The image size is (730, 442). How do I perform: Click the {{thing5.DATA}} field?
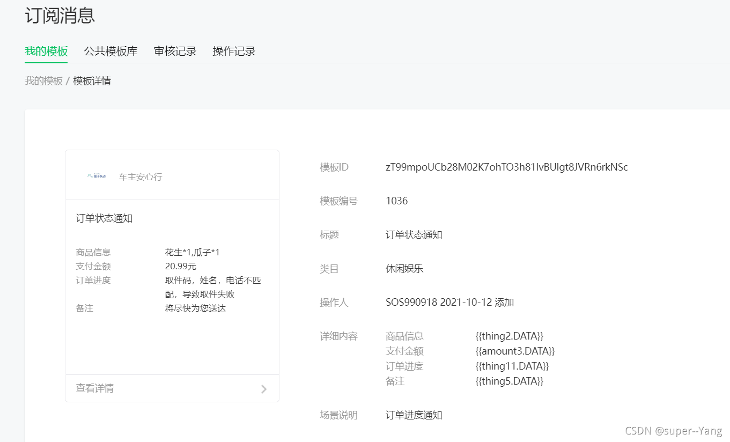tap(509, 381)
